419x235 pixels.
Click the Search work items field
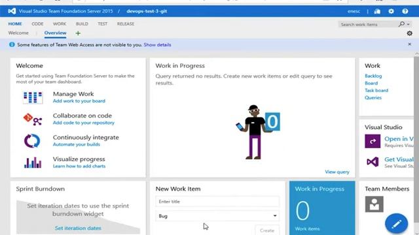coord(368,24)
